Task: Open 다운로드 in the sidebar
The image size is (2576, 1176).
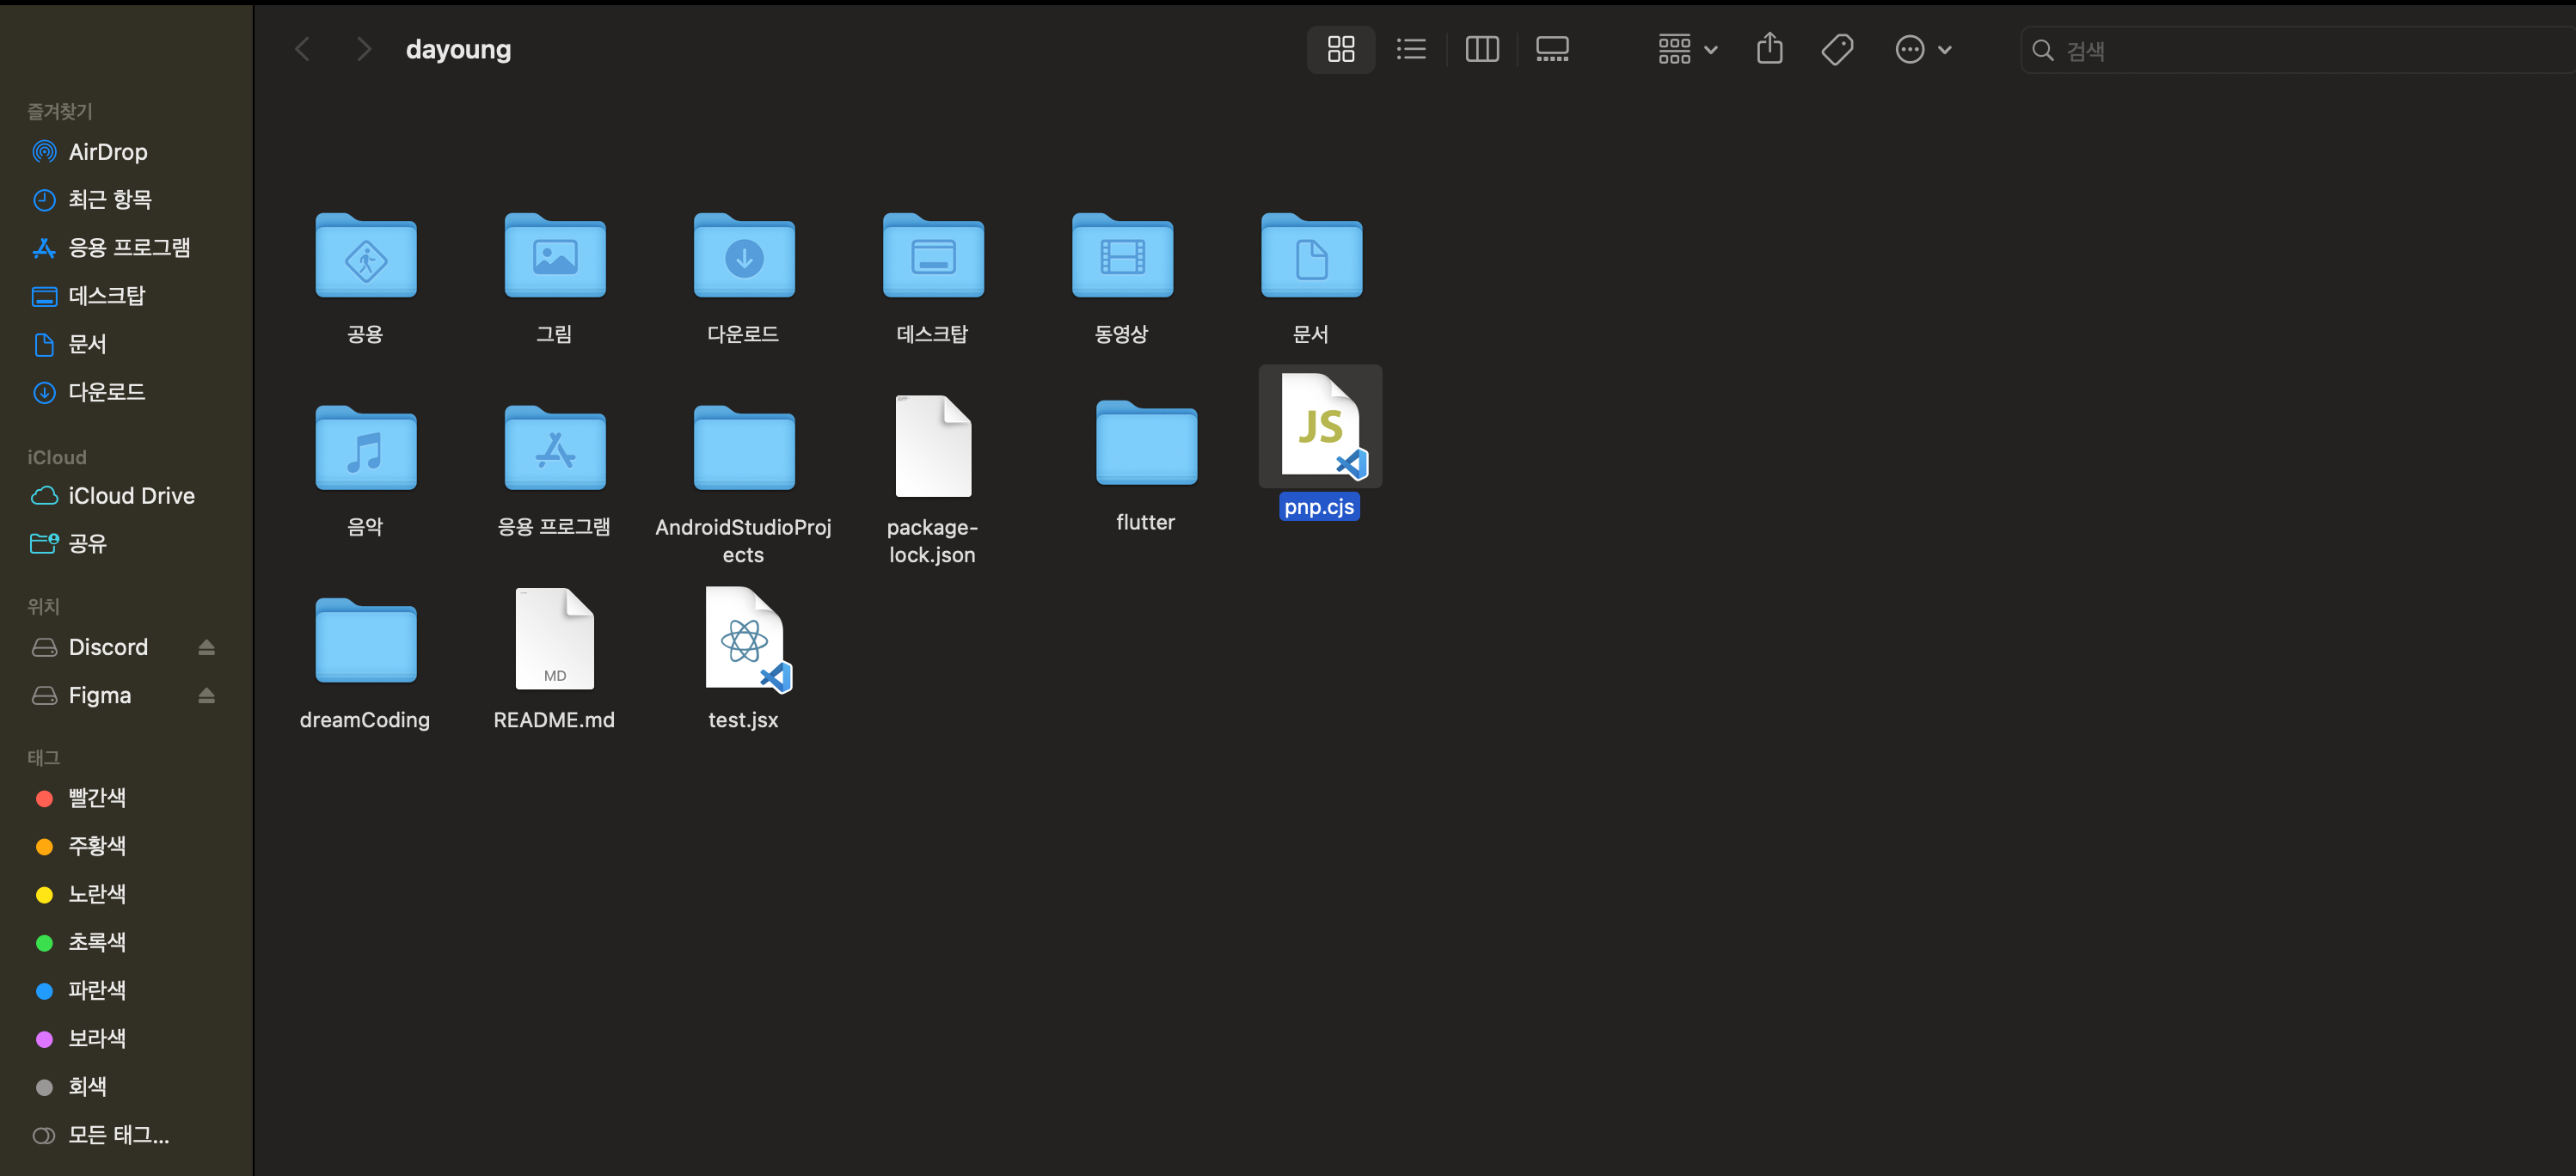Action: (106, 392)
